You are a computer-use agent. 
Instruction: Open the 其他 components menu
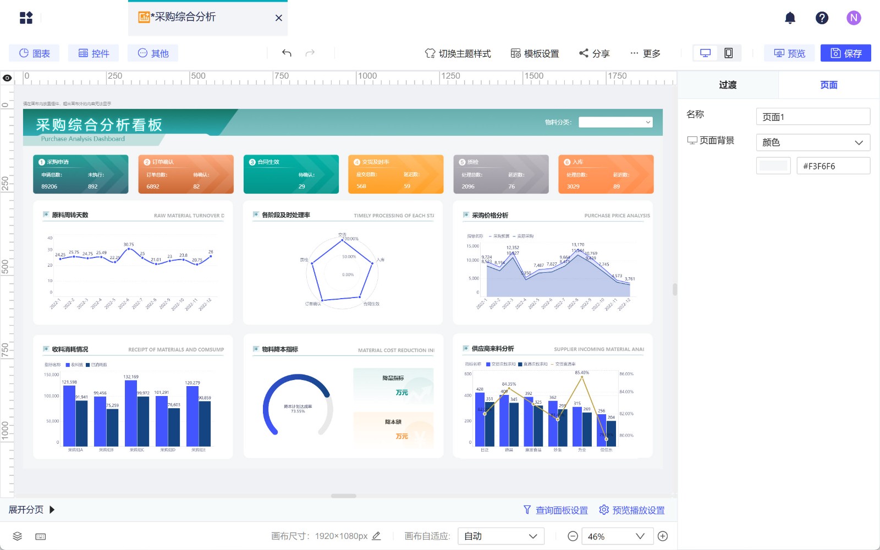click(x=153, y=53)
